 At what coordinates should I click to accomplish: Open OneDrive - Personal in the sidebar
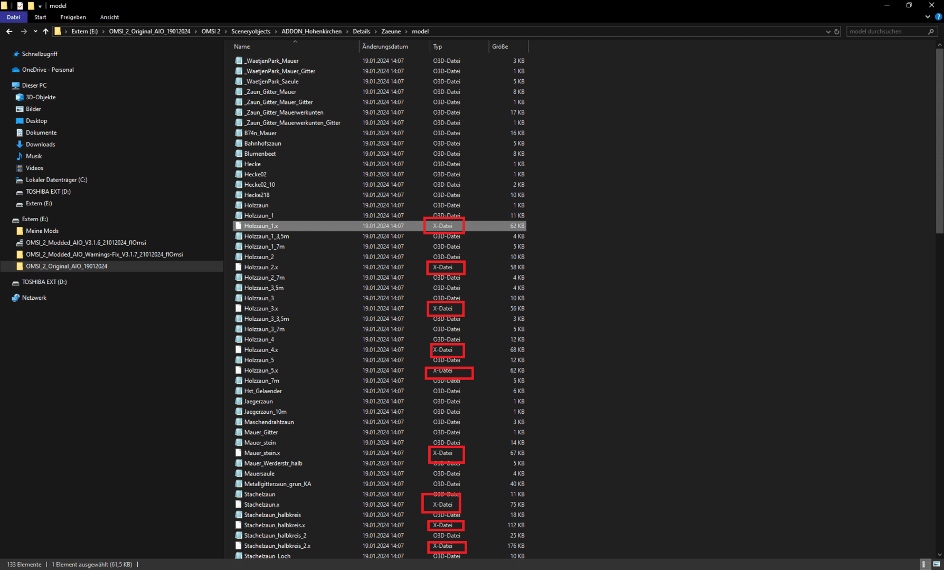pyautogui.click(x=48, y=70)
